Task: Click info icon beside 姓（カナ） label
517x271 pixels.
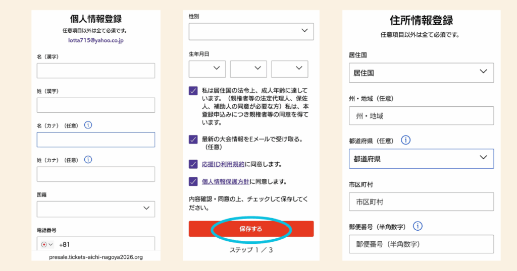Action: click(x=88, y=159)
